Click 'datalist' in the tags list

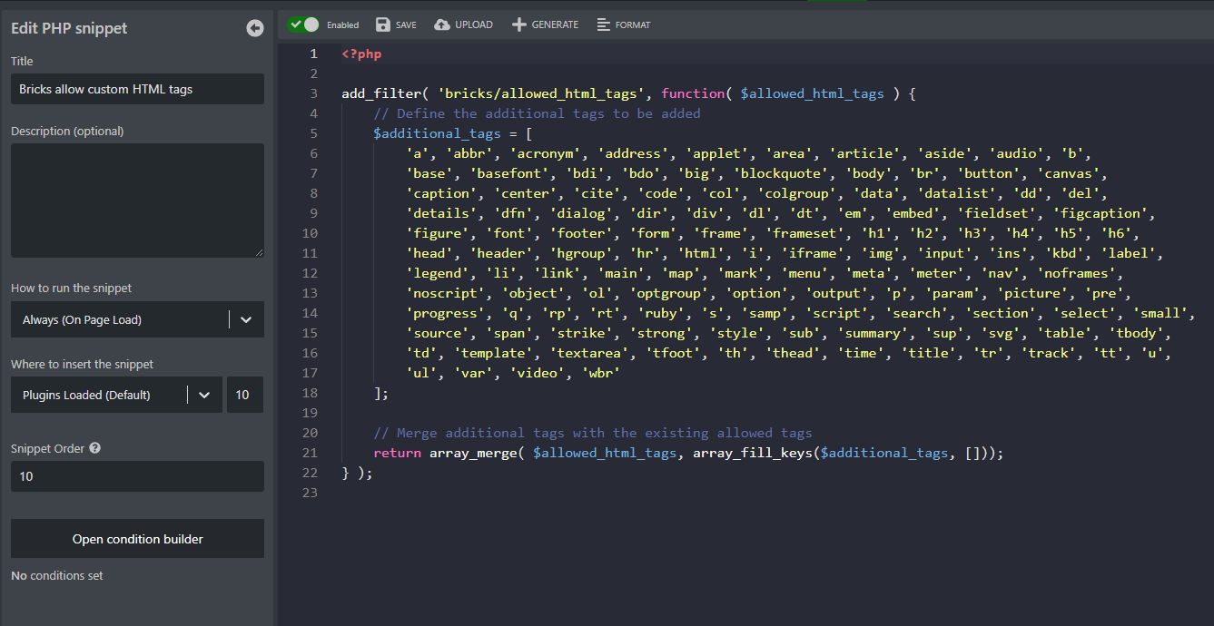click(x=958, y=193)
